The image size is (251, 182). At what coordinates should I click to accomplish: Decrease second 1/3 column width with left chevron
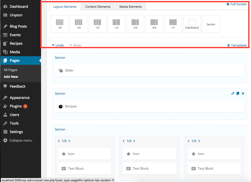pyautogui.click(x=123, y=141)
